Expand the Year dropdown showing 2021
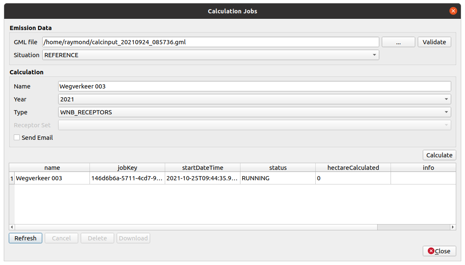This screenshot has height=265, width=465. pos(254,99)
